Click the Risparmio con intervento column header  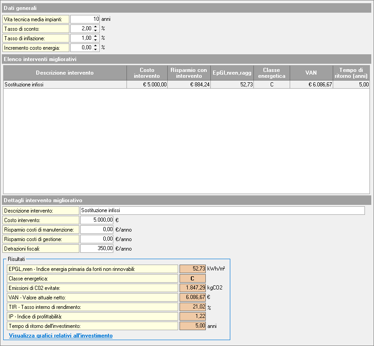189,73
